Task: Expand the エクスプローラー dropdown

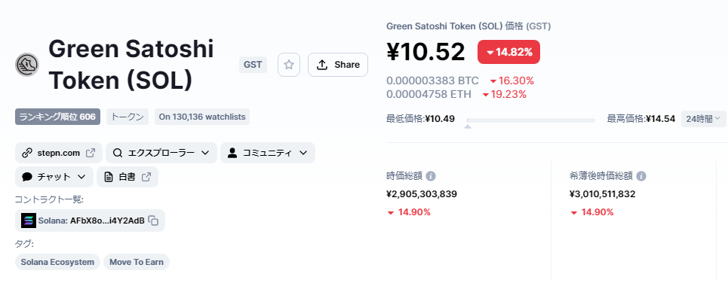Action: coord(161,153)
